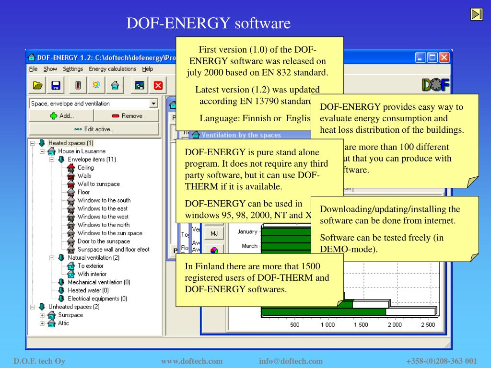Select Sunspace wall and floor efect
This screenshot has height=368, width=491.
pos(113,249)
